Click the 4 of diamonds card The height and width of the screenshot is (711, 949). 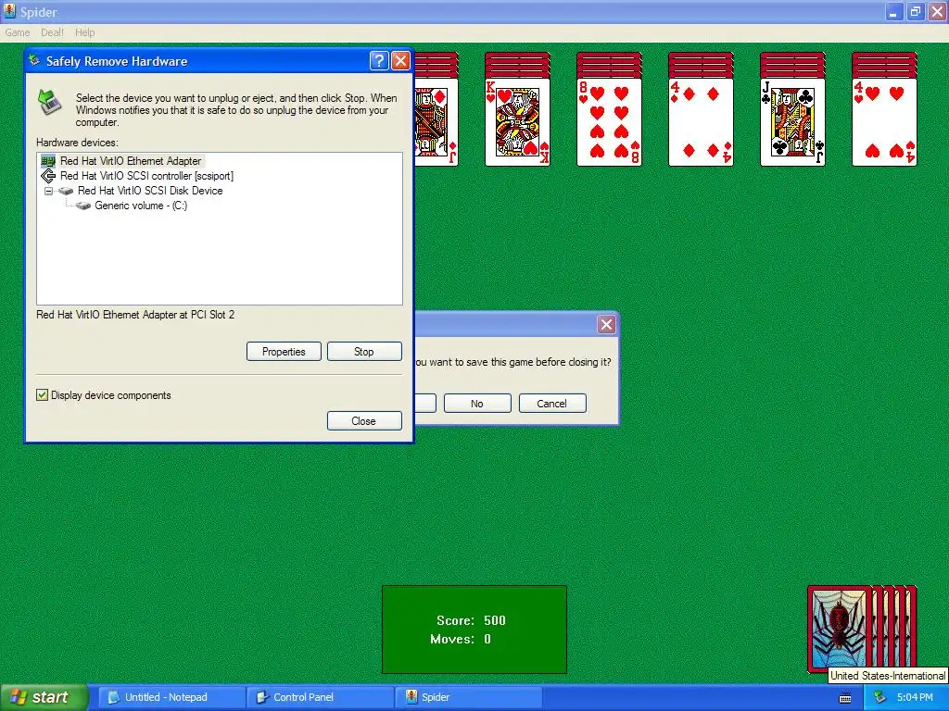701,121
